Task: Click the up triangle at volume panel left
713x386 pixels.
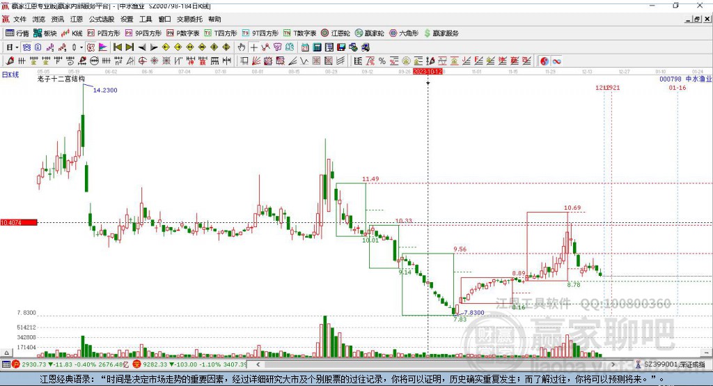Action: coord(6,353)
